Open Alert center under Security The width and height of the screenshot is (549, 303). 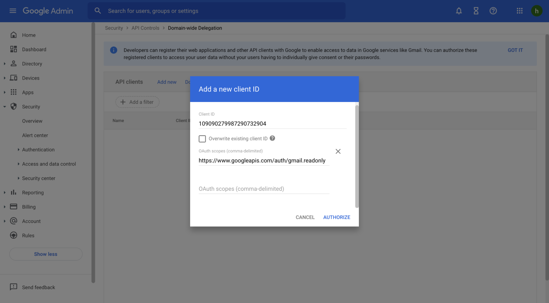35,135
